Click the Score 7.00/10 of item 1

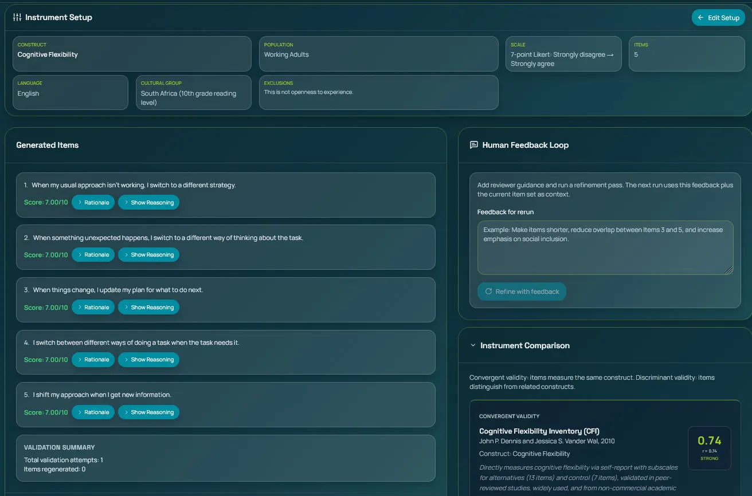pyautogui.click(x=46, y=202)
